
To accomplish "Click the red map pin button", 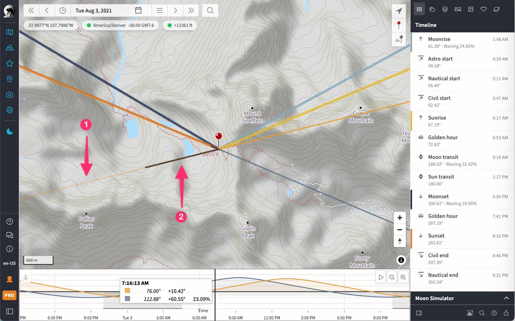I will 399,25.
